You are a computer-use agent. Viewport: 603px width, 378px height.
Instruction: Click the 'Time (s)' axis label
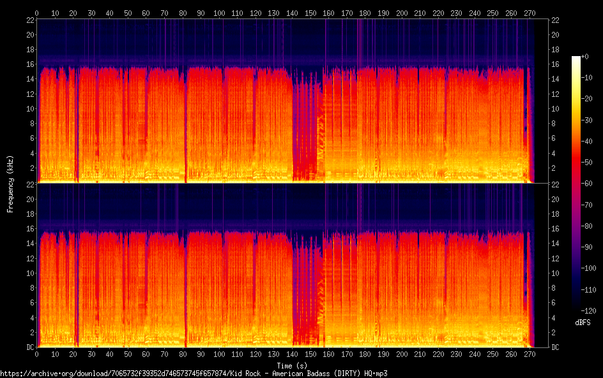(x=285, y=365)
